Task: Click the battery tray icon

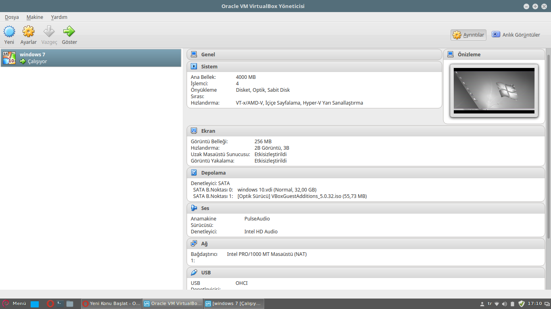Action: coord(512,304)
